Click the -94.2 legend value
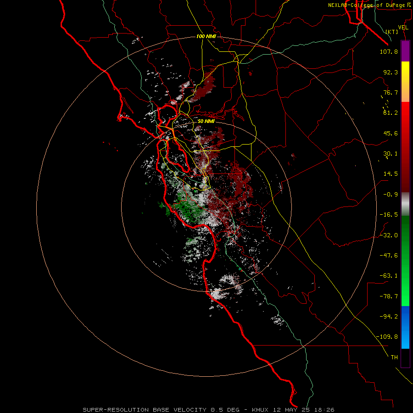This screenshot has height=413, width=413. coord(389,317)
